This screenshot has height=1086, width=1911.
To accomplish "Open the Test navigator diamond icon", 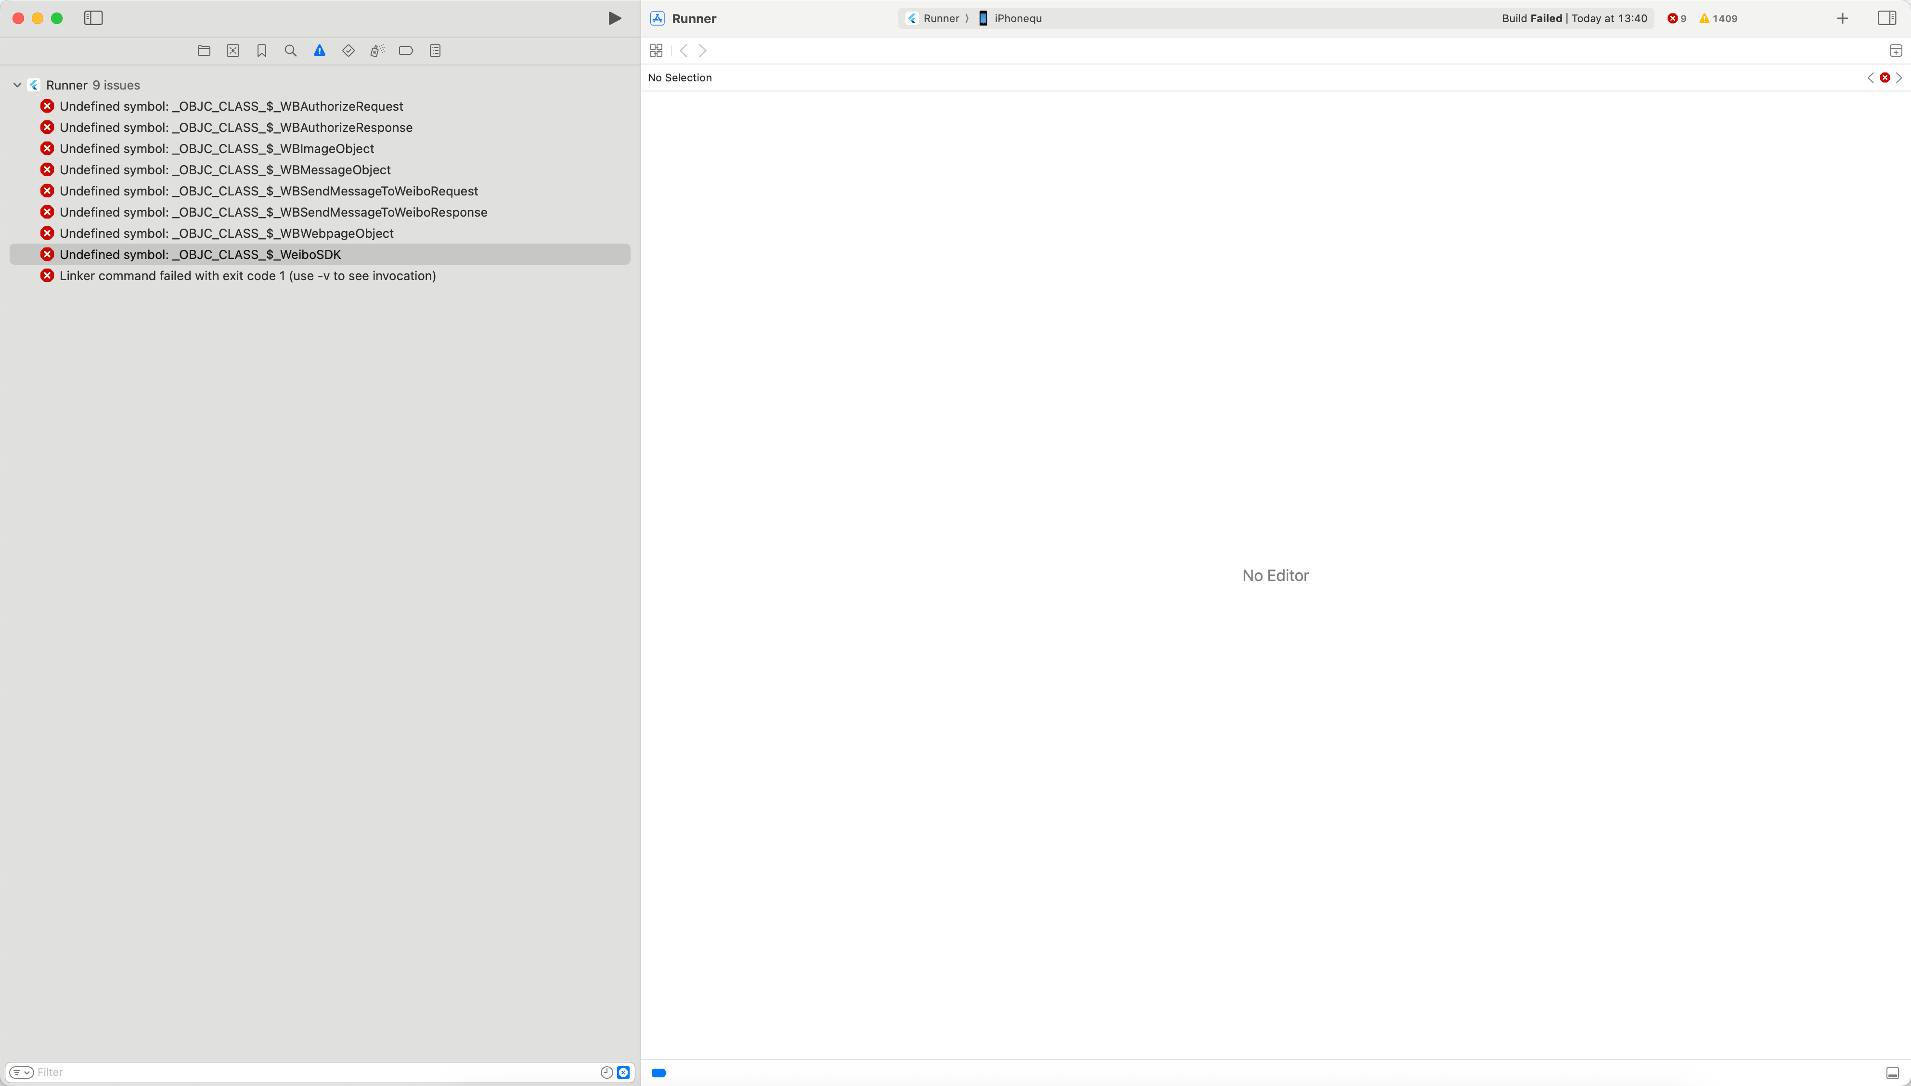I will pos(348,51).
